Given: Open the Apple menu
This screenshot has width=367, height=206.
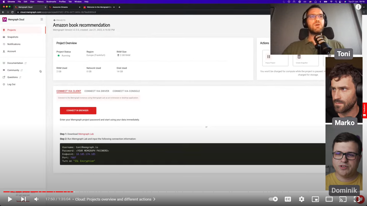Looking at the screenshot, I should [x=4, y=2].
